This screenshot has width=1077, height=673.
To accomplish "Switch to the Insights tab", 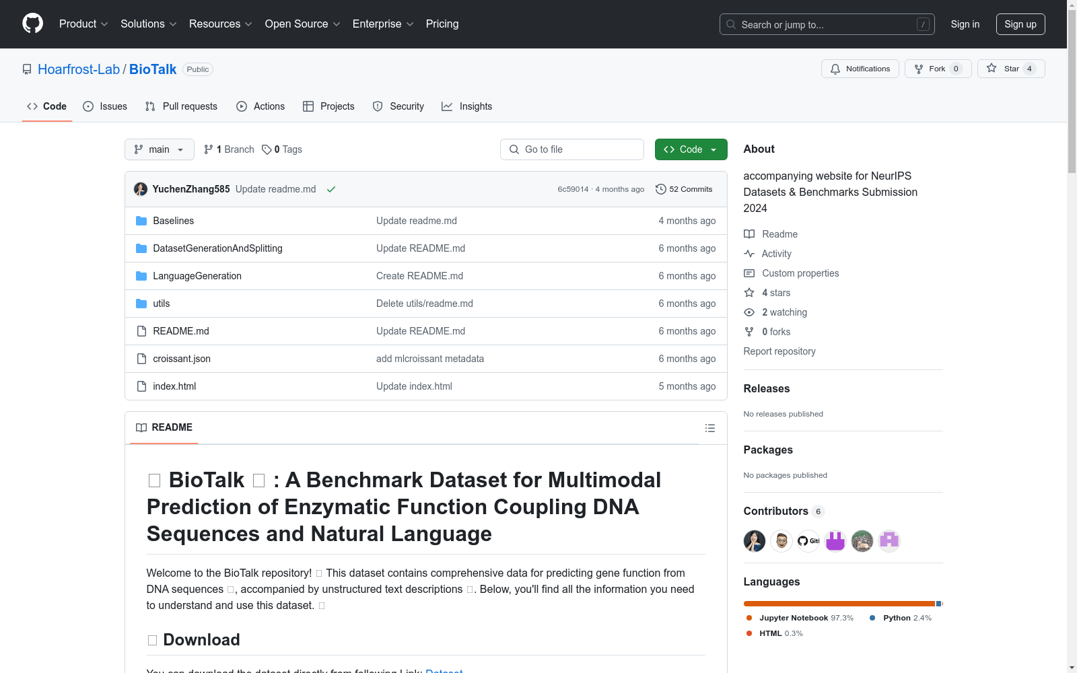I will (x=467, y=106).
